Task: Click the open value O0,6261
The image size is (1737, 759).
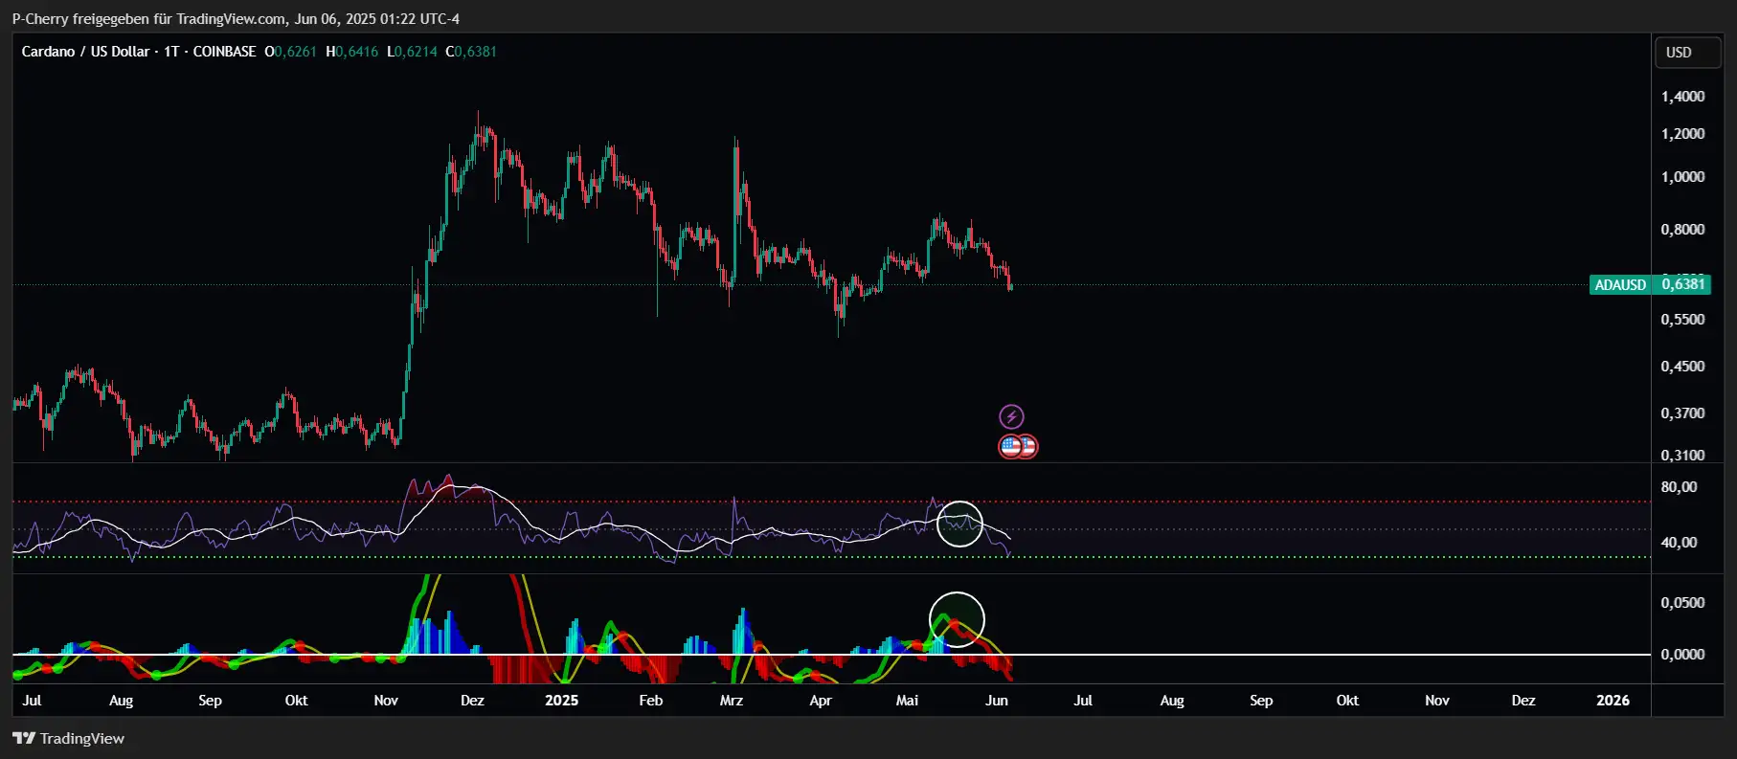Action: 290,52
